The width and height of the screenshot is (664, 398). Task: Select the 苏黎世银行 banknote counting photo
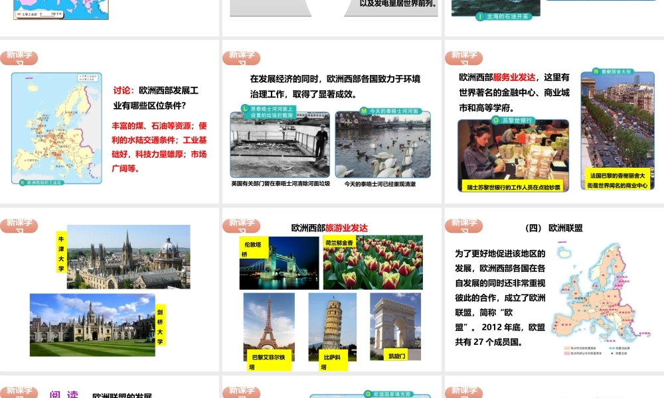pyautogui.click(x=513, y=156)
